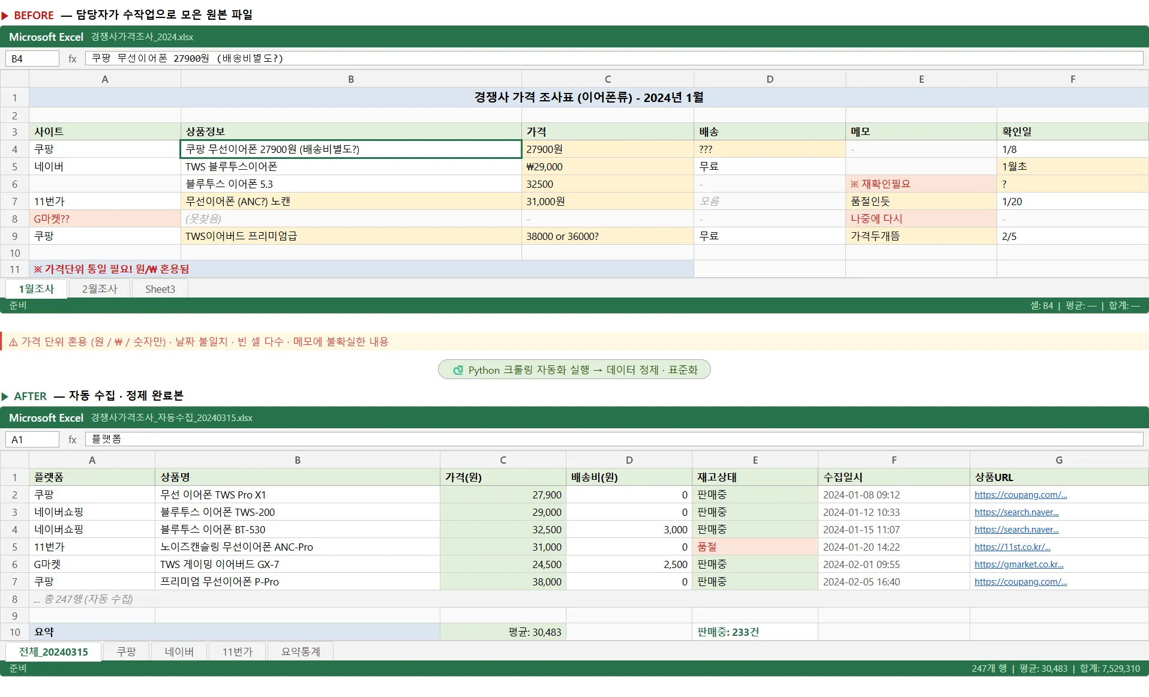Select the ??? shipping cell
The width and height of the screenshot is (1149, 697).
[x=770, y=149]
